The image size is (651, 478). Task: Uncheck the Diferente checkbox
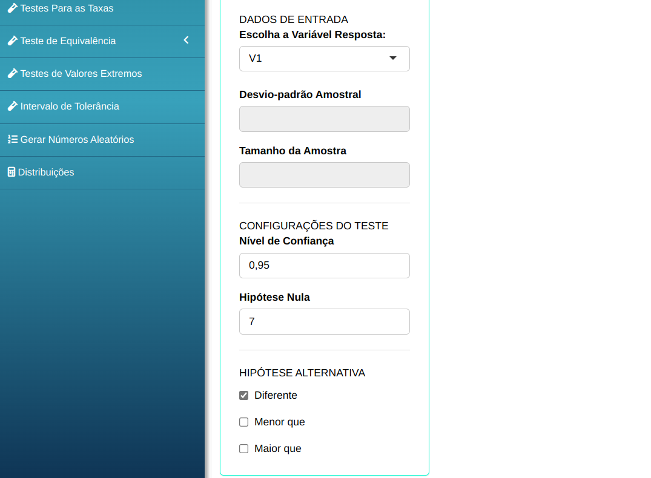(244, 396)
